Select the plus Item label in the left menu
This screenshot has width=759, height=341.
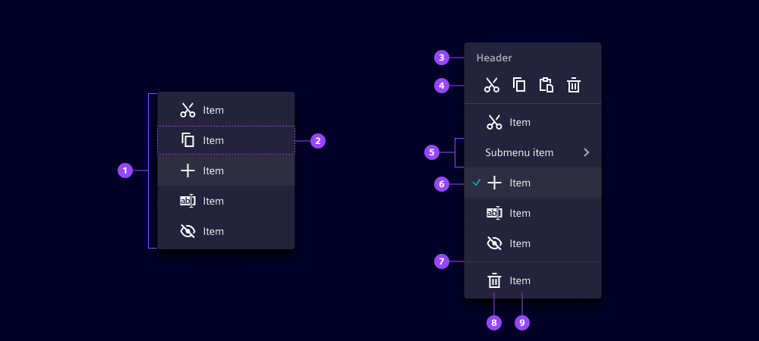click(x=213, y=170)
